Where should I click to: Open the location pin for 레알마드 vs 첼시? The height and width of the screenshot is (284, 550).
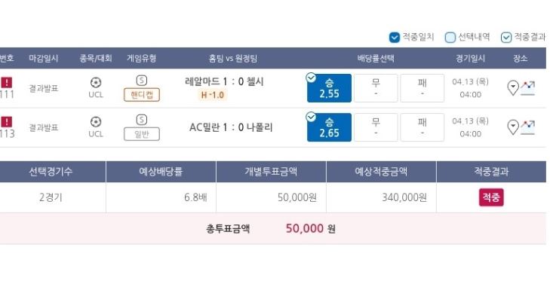(x=513, y=88)
